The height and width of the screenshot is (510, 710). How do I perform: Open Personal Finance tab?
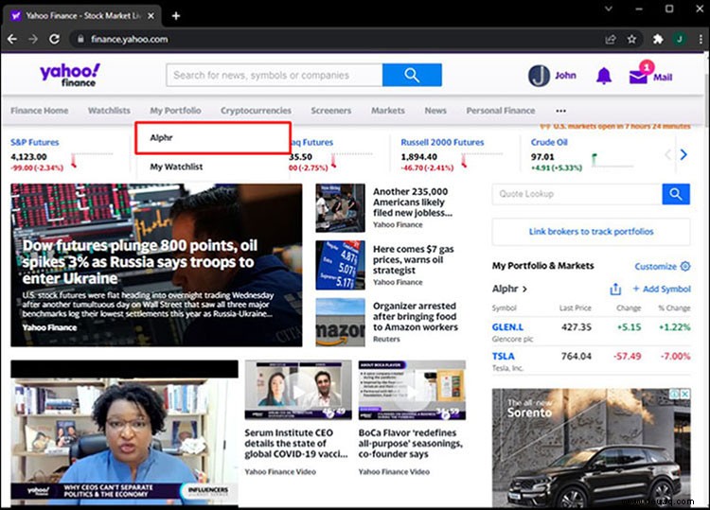coord(501,111)
